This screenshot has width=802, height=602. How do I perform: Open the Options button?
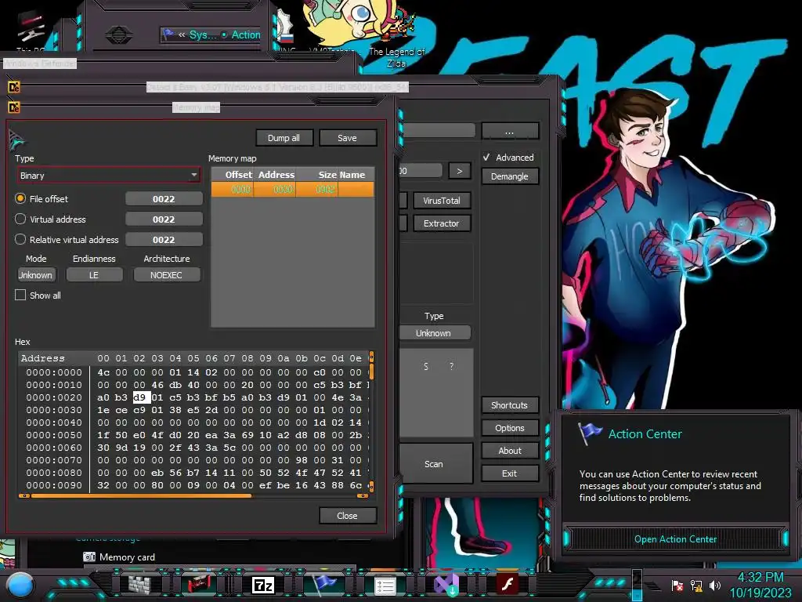509,428
